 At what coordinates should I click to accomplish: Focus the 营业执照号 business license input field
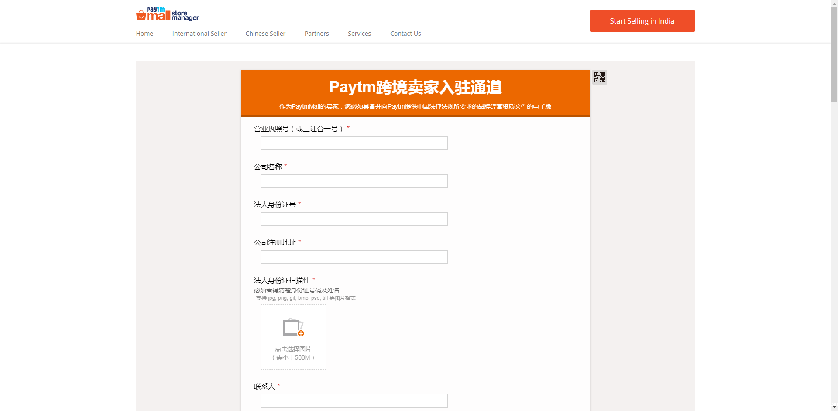point(354,143)
